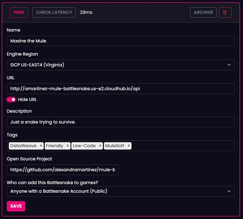Click the CHECK LATENCY button
This screenshot has width=243, height=219.
(x=54, y=13)
